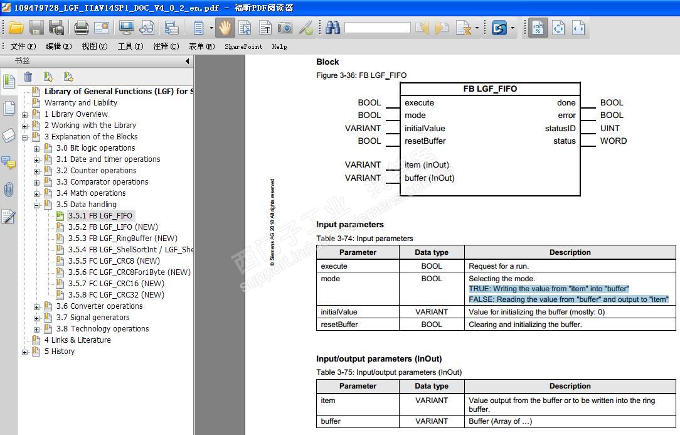Click the document hourglass toolbar icon
The image size is (680, 435).
click(463, 28)
